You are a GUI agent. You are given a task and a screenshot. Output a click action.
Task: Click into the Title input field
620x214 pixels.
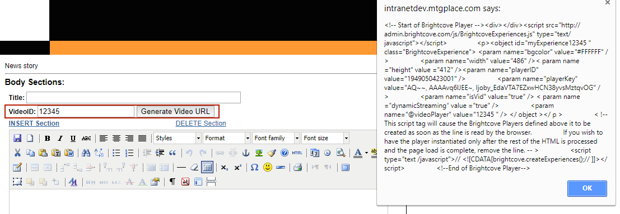[x=134, y=98]
